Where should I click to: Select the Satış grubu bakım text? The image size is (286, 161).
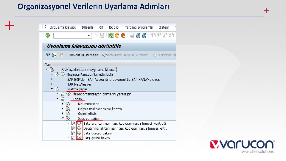pyautogui.click(x=97, y=138)
